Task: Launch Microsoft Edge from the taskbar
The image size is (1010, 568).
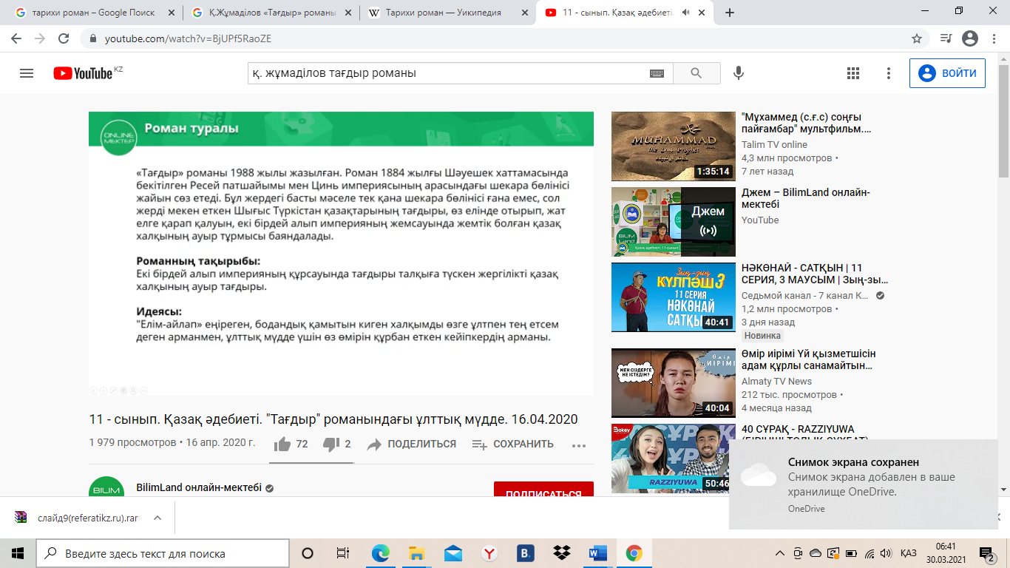Action: pyautogui.click(x=380, y=553)
